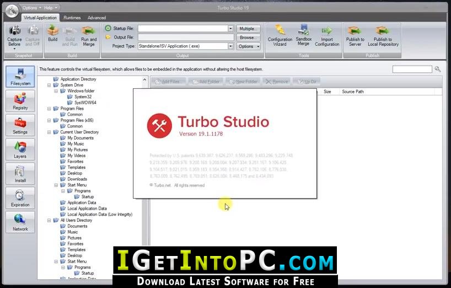Viewport: 451px width, 288px height.
Task: Open the Registry panel in sidebar
Action: 20,101
